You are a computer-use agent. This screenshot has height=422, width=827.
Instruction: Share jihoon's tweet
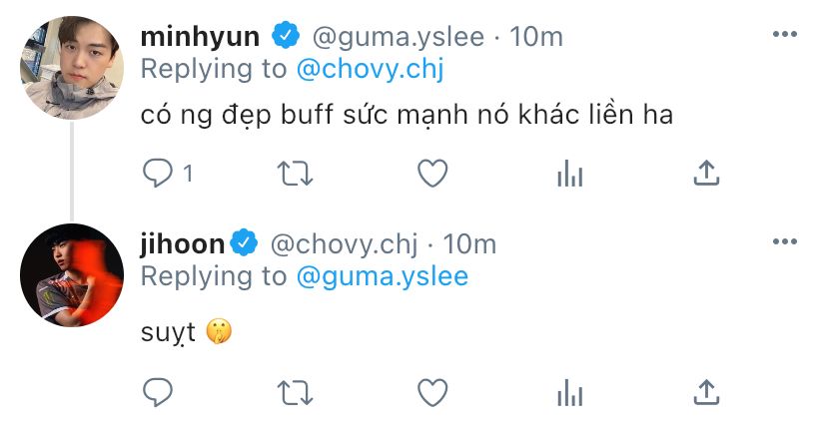(706, 392)
